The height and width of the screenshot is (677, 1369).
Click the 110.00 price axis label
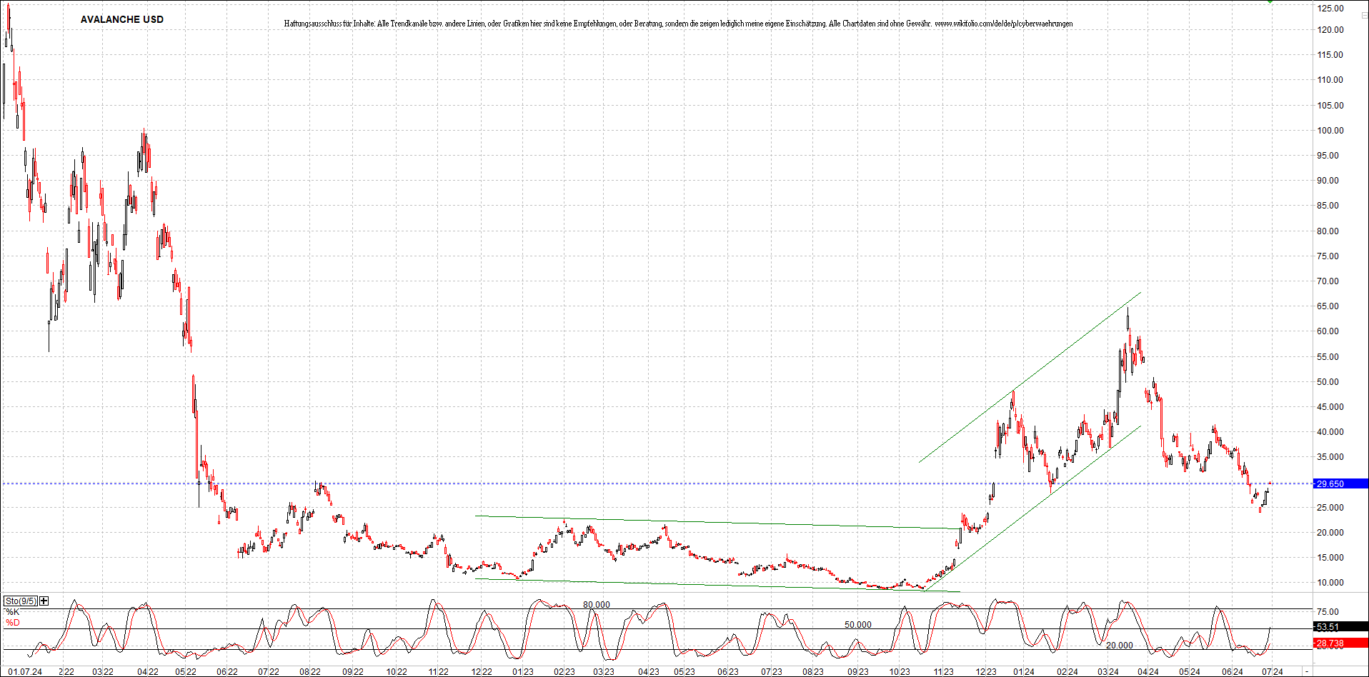pyautogui.click(x=1330, y=80)
